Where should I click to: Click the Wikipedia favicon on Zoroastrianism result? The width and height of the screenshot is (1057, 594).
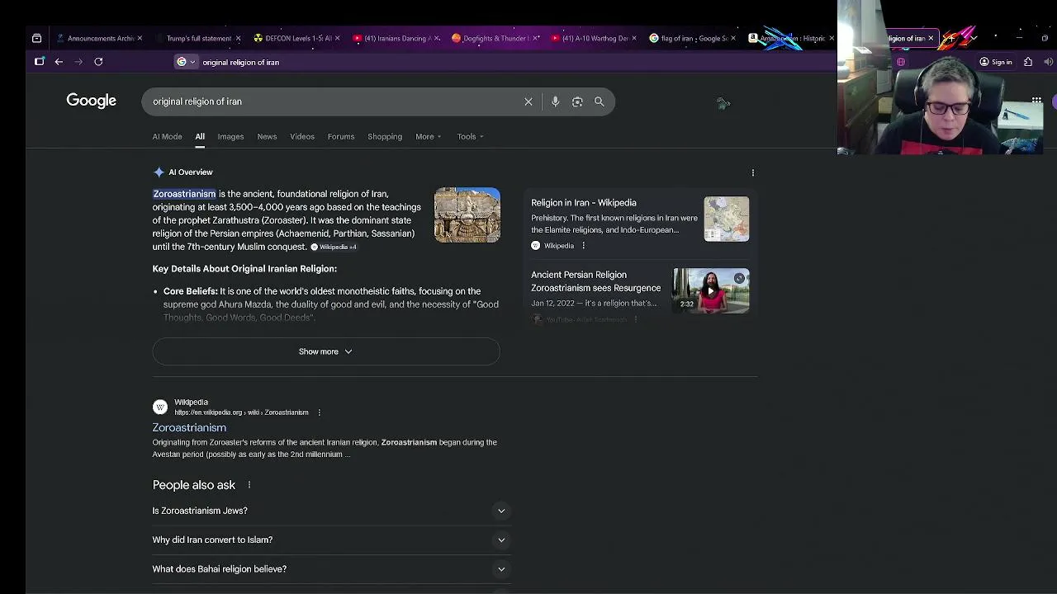pos(160,407)
